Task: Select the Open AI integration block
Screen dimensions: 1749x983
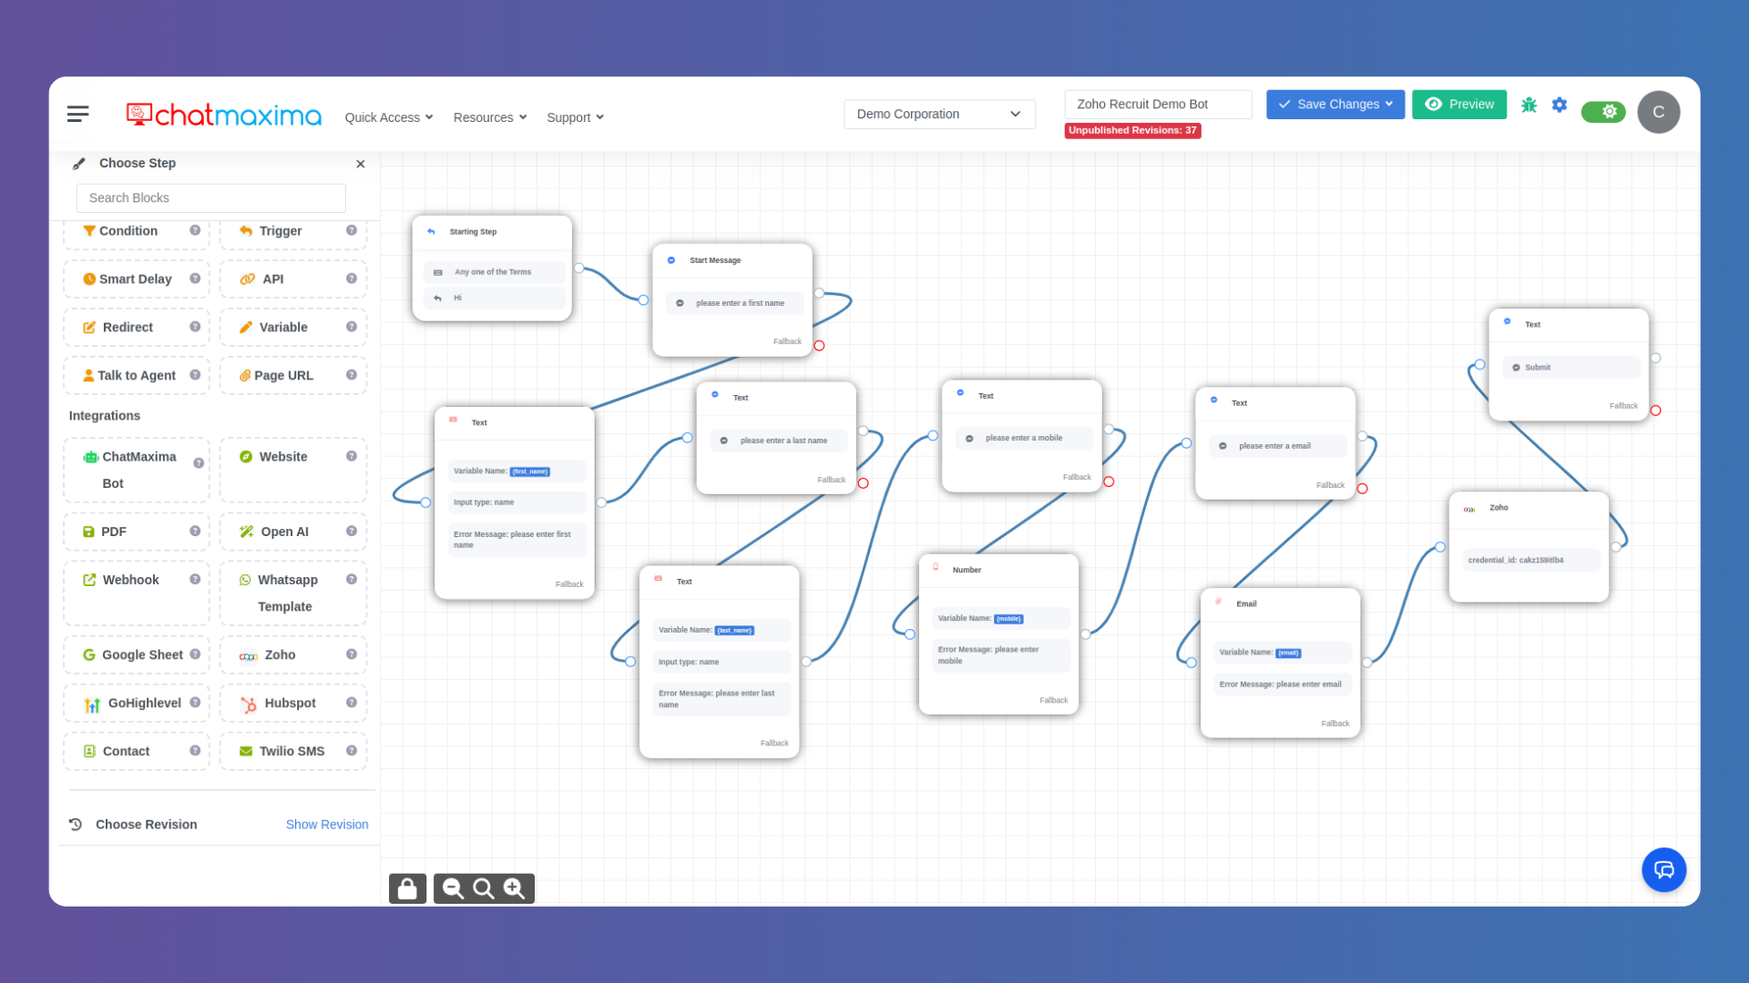Action: click(x=284, y=532)
